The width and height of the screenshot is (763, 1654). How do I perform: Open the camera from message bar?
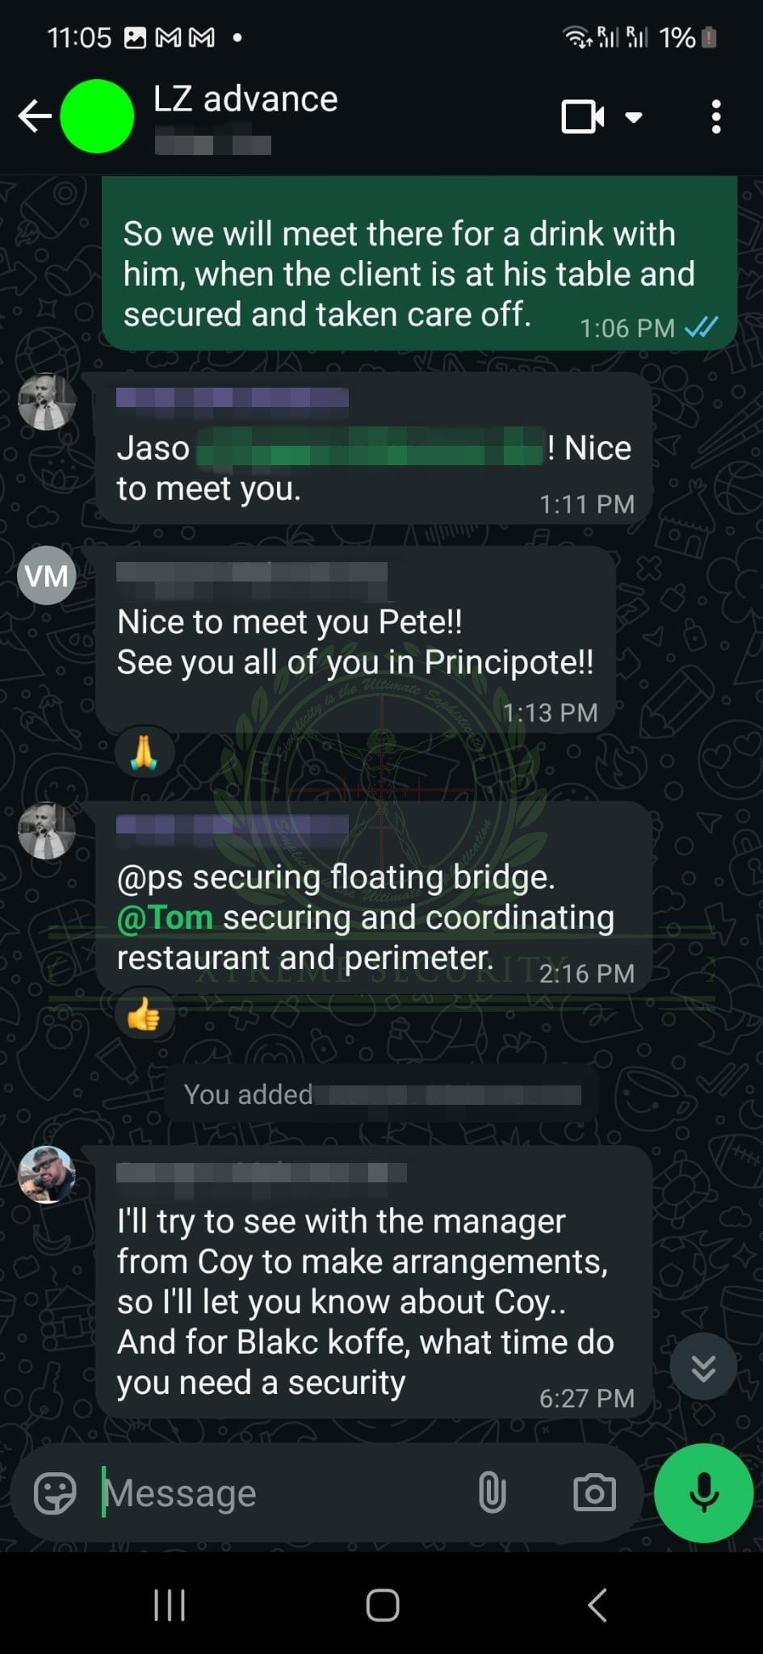click(594, 1492)
